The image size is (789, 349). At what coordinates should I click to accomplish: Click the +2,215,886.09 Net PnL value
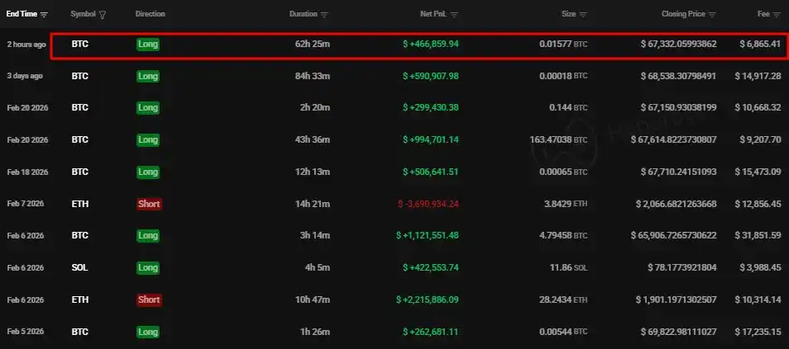[428, 299]
